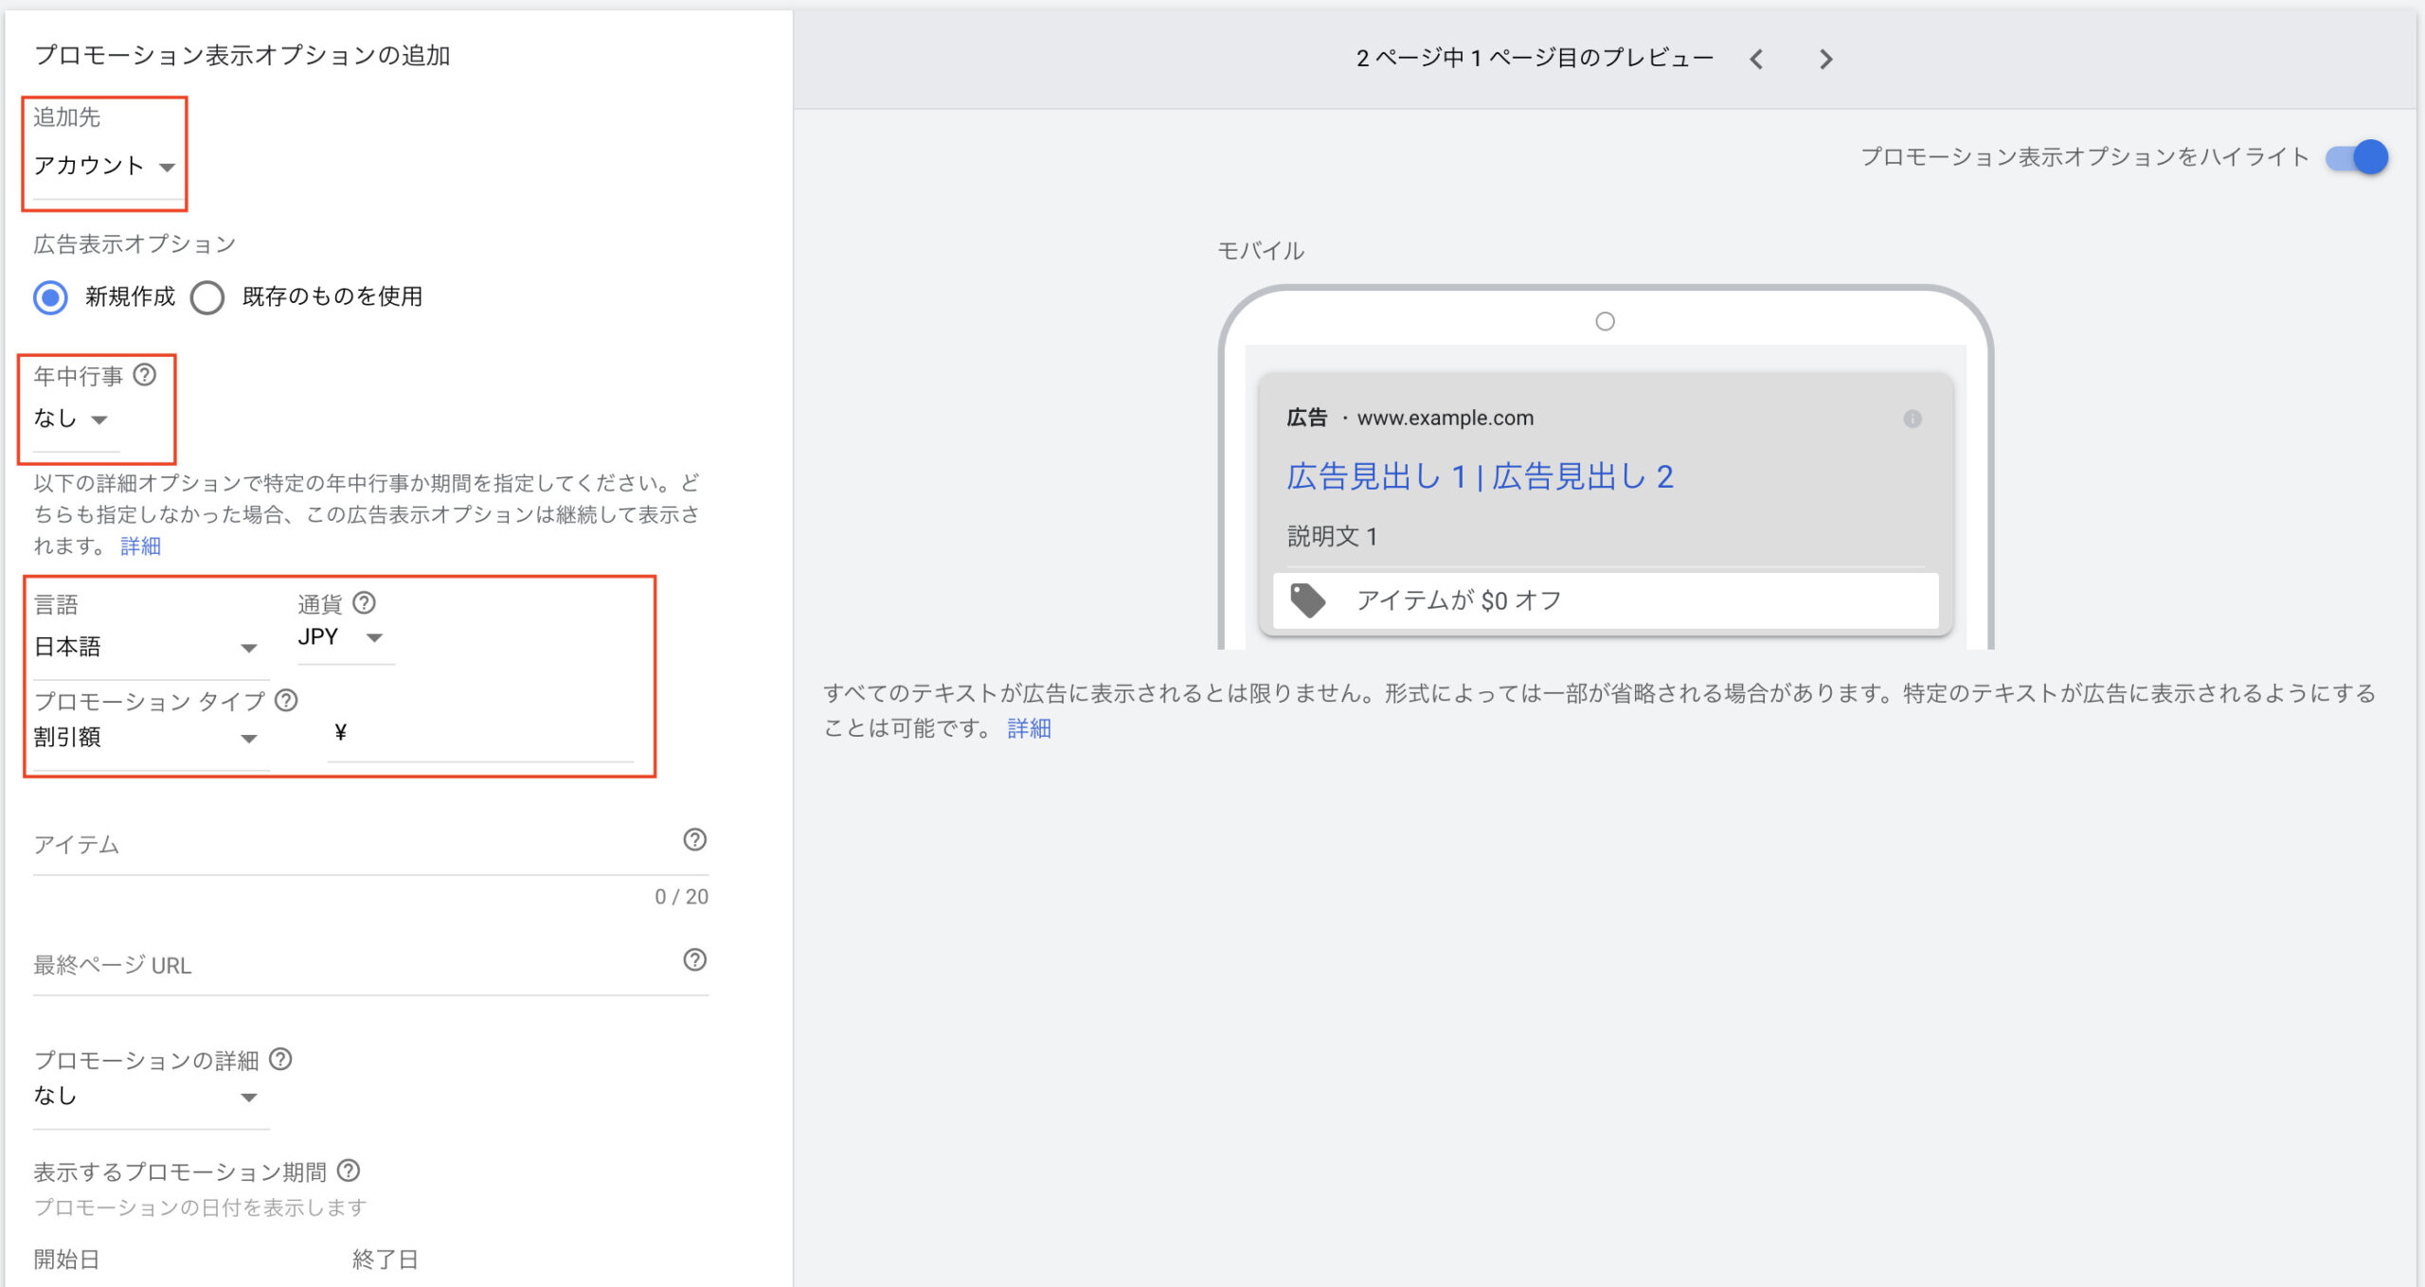The width and height of the screenshot is (2425, 1287).
Task: Open 追加先 アカウント dropdown
Action: pos(104,167)
